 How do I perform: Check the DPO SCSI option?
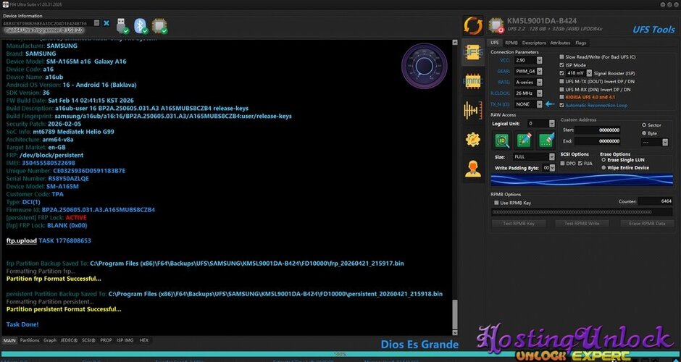click(x=563, y=163)
